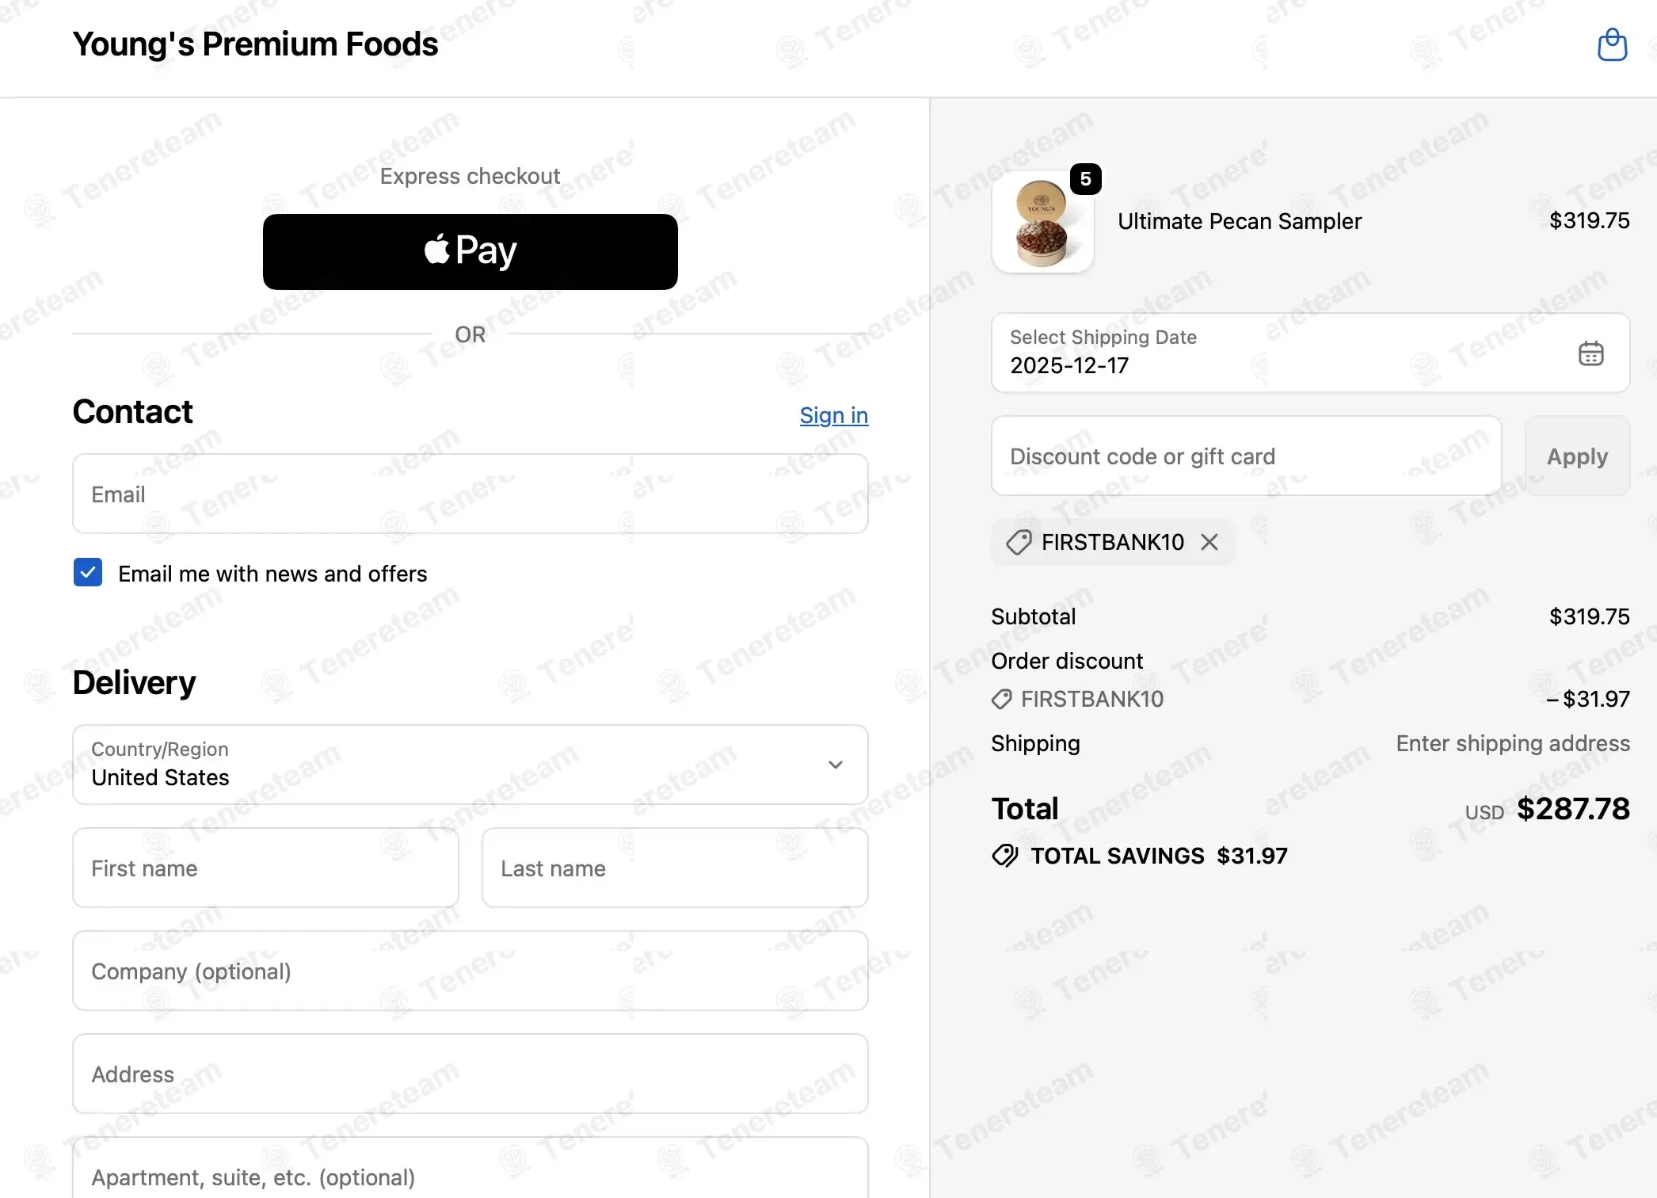Open the shopping bag cart icon
The width and height of the screenshot is (1657, 1198).
1612,44
